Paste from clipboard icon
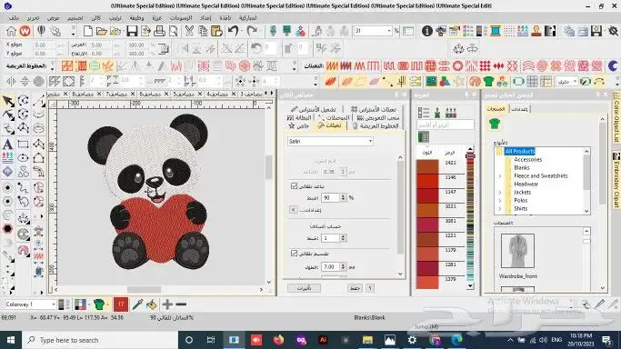 (x=216, y=31)
